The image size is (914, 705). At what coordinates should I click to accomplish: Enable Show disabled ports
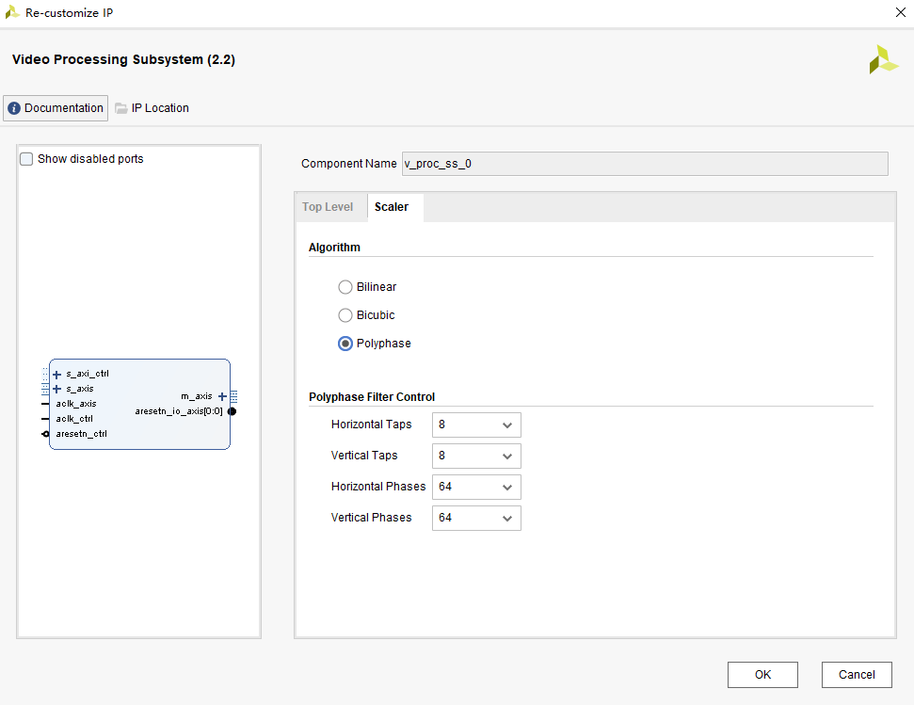[26, 158]
